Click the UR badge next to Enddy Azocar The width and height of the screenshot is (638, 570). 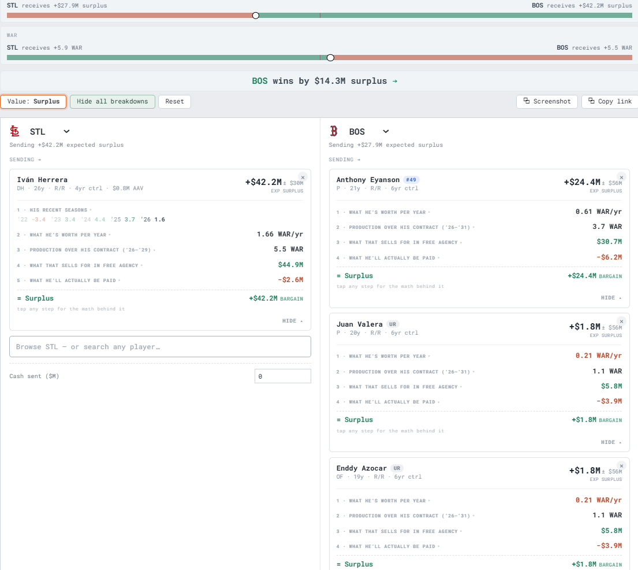point(397,468)
